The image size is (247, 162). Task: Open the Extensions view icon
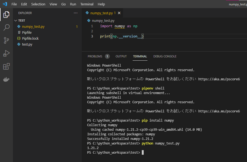pyautogui.click(x=6, y=66)
